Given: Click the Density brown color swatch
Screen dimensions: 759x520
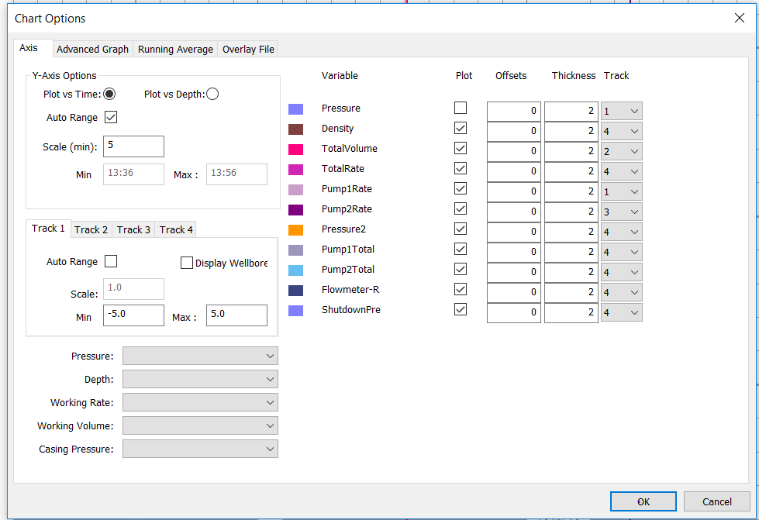Looking at the screenshot, I should 295,129.
